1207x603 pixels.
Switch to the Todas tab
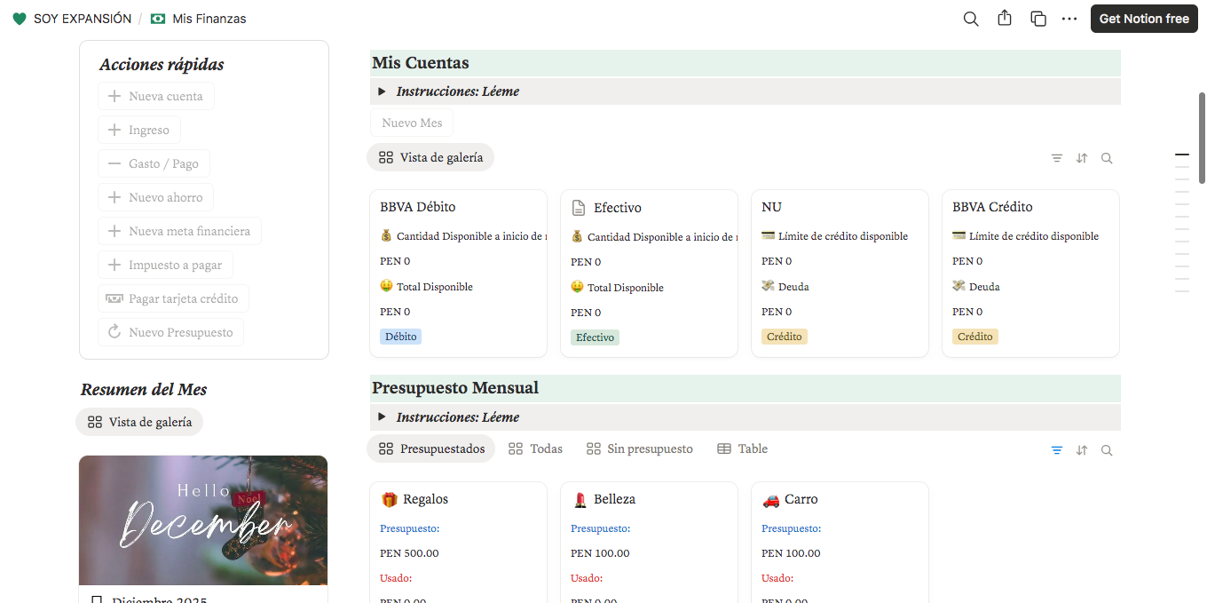click(535, 449)
